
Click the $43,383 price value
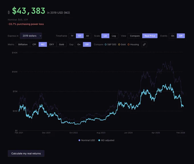point(29,11)
